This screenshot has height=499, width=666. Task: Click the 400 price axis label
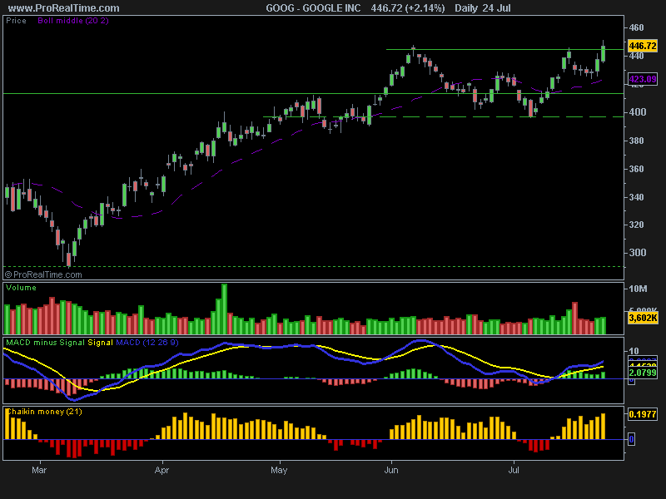(636, 112)
